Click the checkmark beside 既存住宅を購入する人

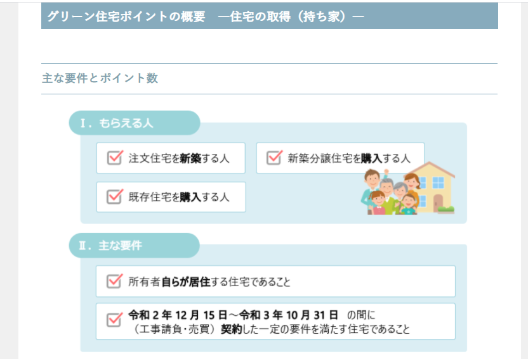point(114,196)
